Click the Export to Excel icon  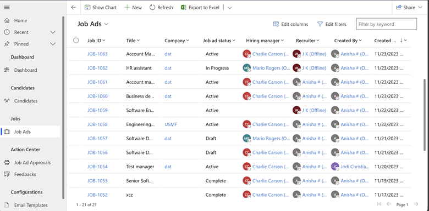(184, 7)
